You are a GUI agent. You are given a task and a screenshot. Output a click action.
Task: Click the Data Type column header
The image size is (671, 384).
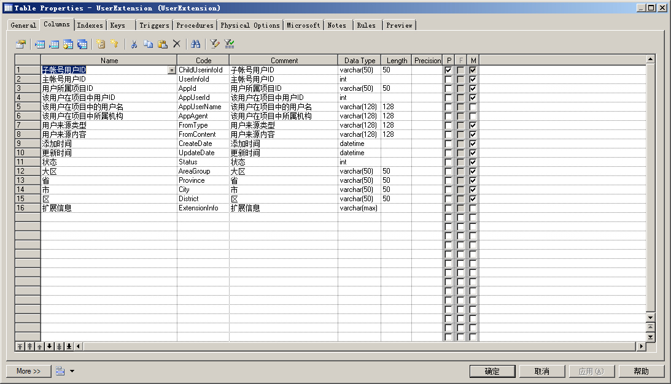click(x=360, y=60)
